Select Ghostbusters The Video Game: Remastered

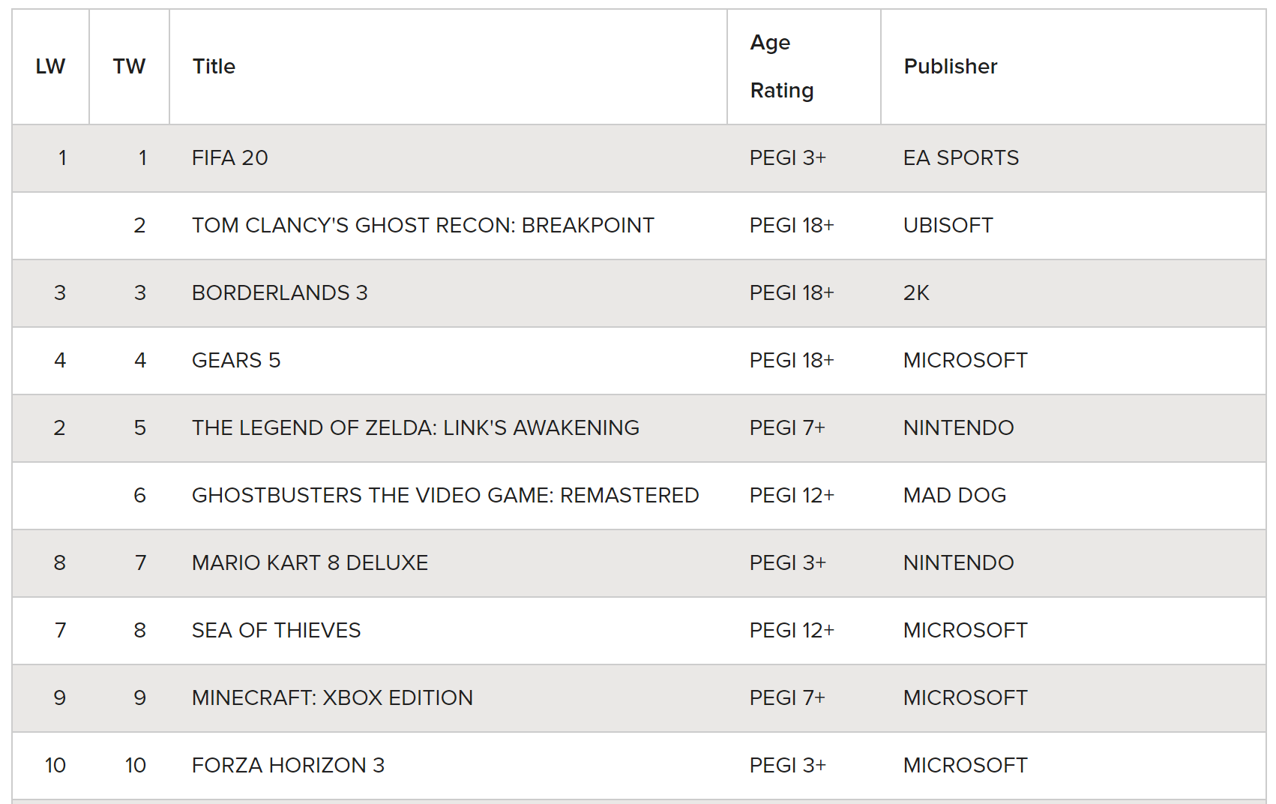[x=445, y=496]
